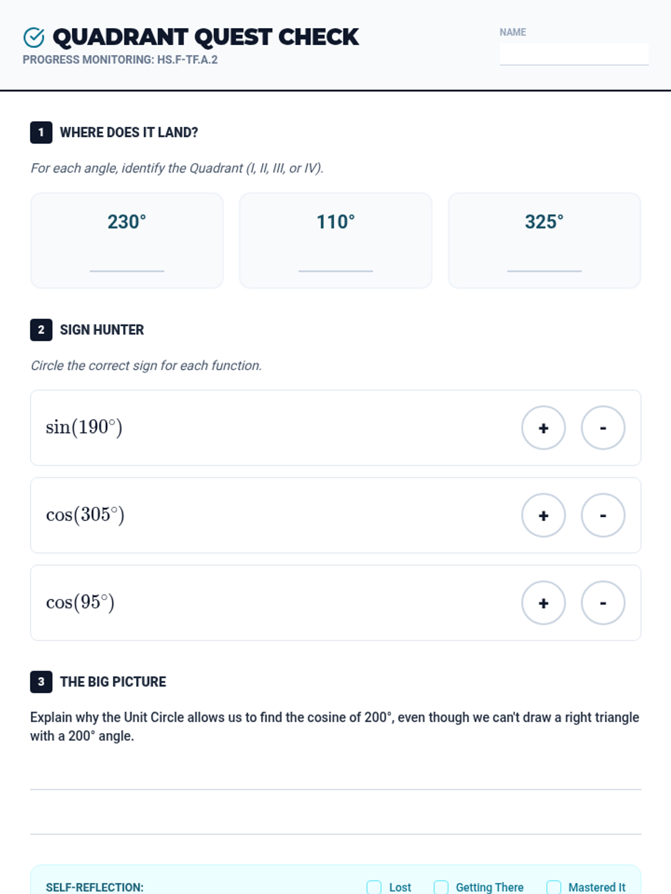Select the minus sign for sin(190°)
The width and height of the screenshot is (671, 894).
[x=603, y=428]
